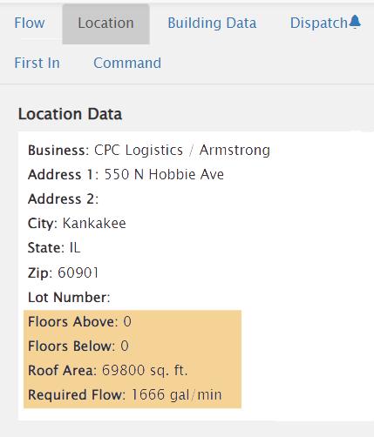Click the Dispatch bell notification icon
This screenshot has width=374, height=437.
[355, 22]
